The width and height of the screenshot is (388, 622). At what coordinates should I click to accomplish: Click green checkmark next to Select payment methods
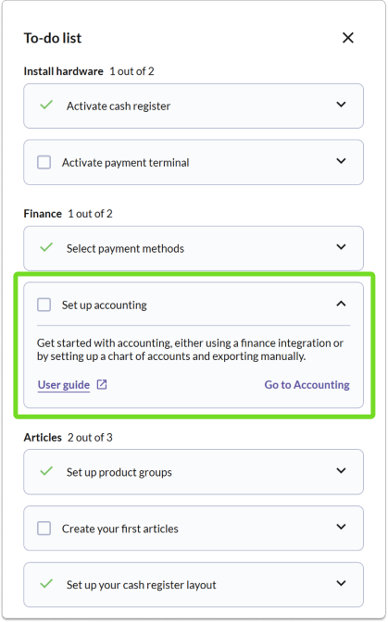[x=46, y=247]
